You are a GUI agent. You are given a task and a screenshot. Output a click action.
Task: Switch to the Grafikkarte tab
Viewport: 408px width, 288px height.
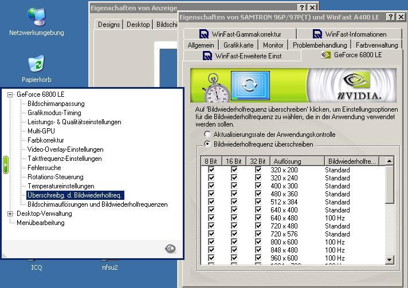(x=238, y=45)
